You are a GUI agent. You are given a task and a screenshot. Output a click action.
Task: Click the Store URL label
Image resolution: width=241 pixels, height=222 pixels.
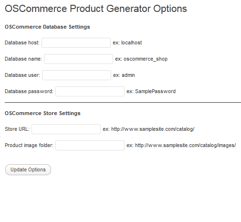(x=17, y=129)
